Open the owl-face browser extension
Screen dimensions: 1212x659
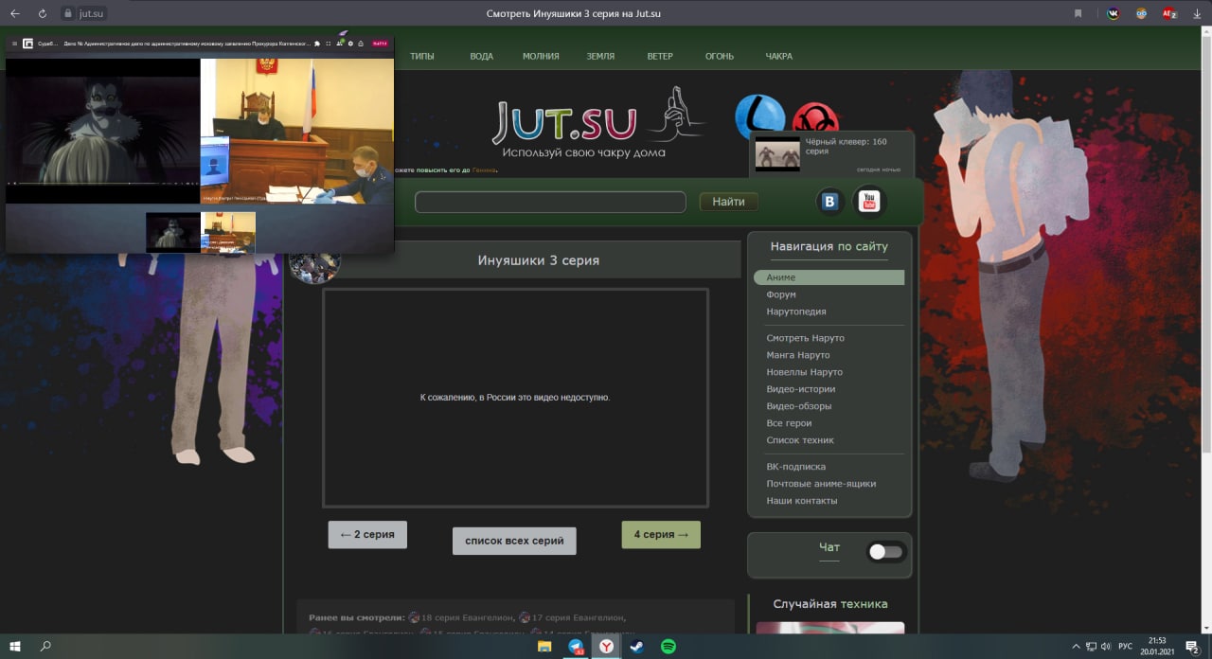click(x=1141, y=13)
